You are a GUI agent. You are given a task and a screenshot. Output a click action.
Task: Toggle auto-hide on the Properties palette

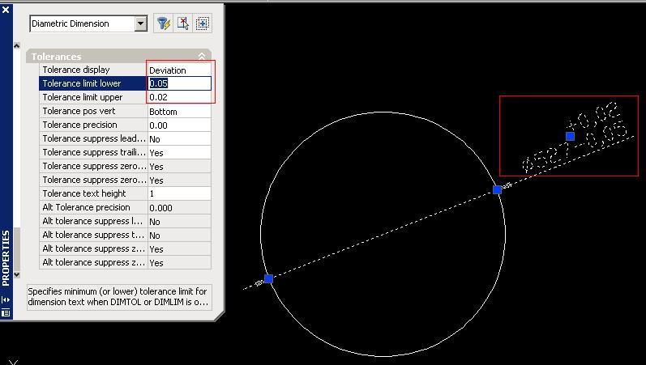click(x=6, y=299)
